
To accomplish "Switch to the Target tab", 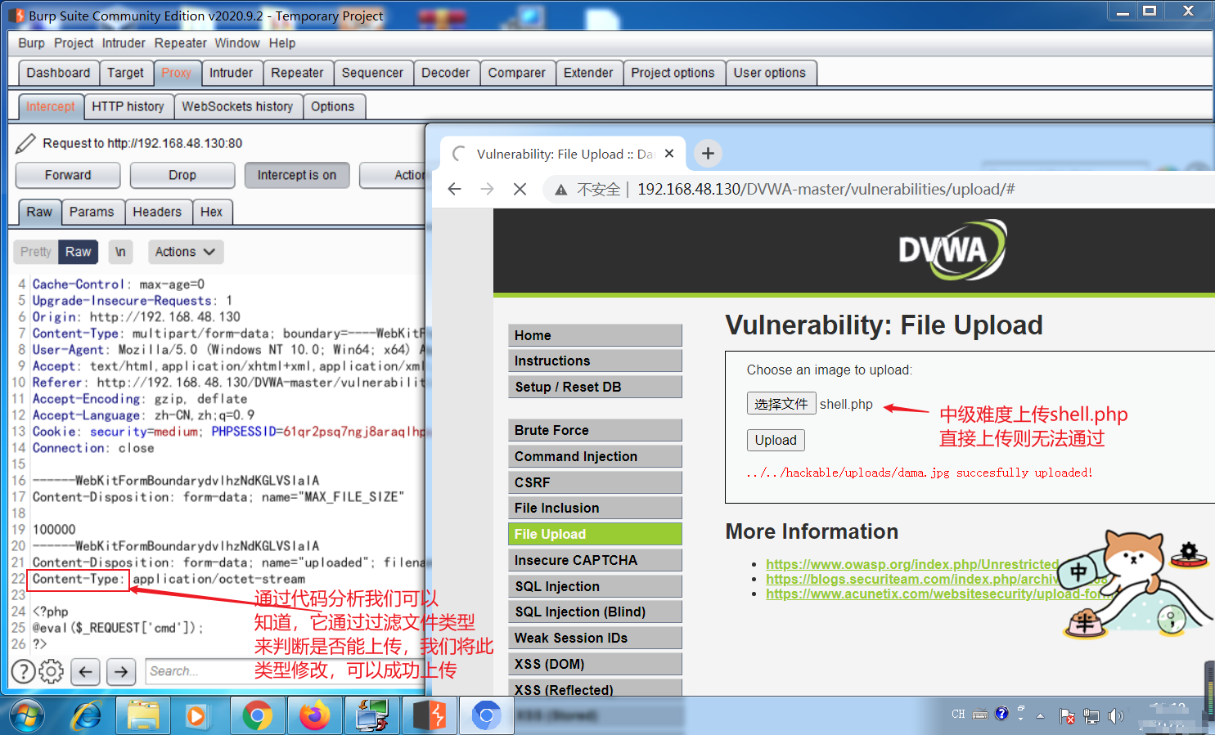I will (125, 73).
